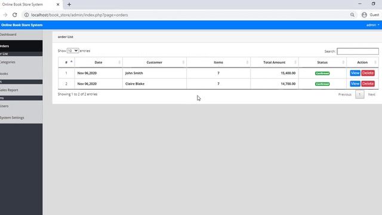Click the Claire Blake customer cell
The height and width of the screenshot is (215, 382).
[155, 84]
